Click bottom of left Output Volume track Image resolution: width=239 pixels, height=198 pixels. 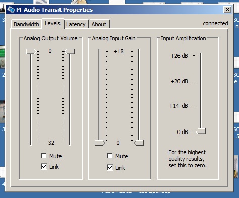[31, 143]
